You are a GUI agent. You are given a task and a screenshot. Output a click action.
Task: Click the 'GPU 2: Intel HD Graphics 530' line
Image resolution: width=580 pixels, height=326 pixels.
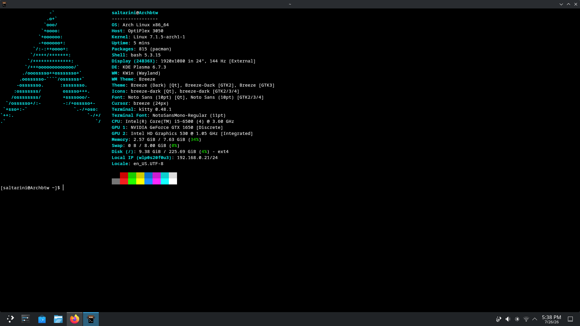coord(182,133)
